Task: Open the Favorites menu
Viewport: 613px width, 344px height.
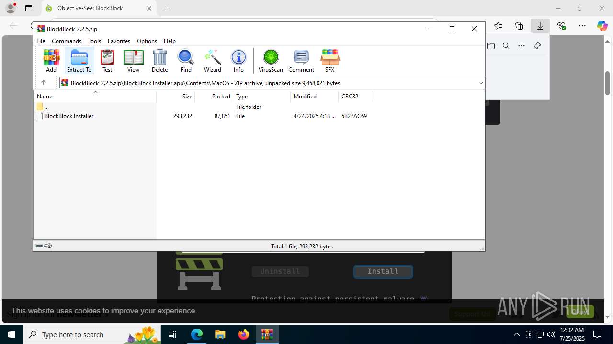Action: click(119, 41)
